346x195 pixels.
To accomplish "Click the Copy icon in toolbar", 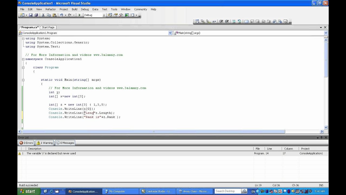I will click(x=49, y=15).
